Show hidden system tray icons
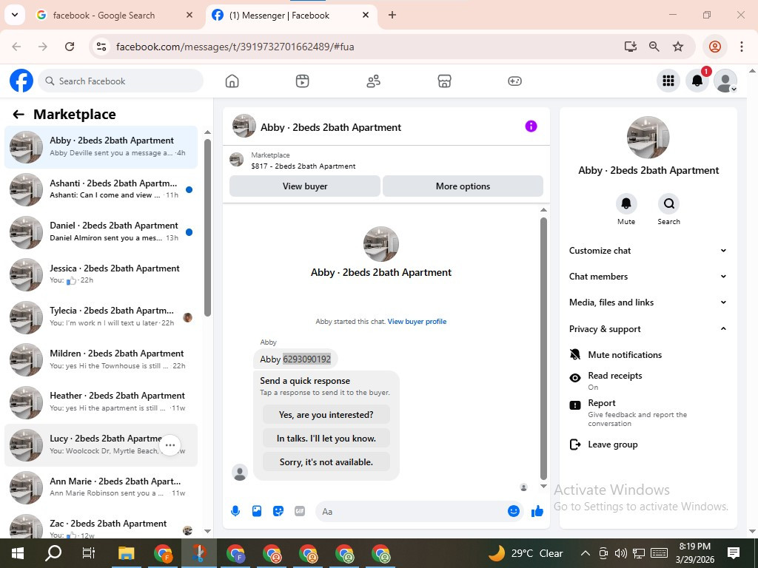 pyautogui.click(x=585, y=553)
